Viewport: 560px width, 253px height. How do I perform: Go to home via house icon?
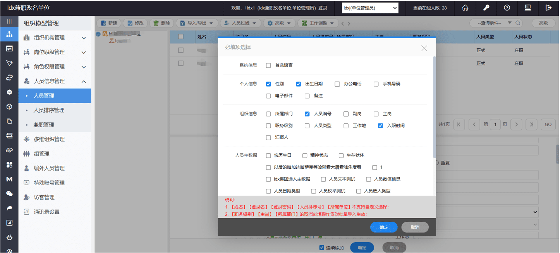[x=466, y=8]
